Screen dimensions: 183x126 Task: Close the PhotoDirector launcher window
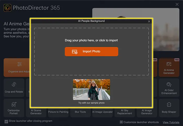pos(177,4)
